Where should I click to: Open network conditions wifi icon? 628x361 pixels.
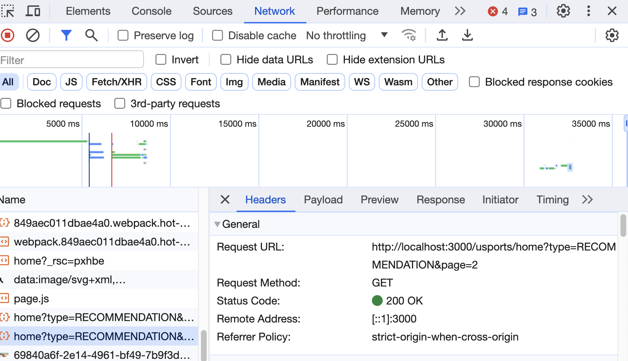[x=409, y=35]
